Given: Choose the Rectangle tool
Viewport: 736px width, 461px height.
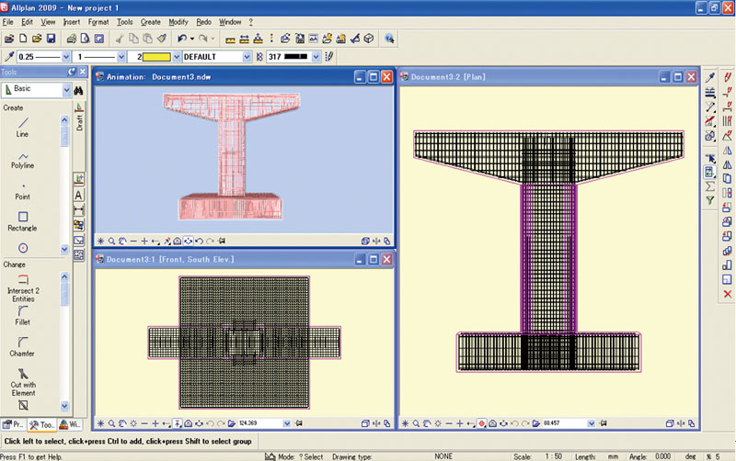Looking at the screenshot, I should coord(23,219).
